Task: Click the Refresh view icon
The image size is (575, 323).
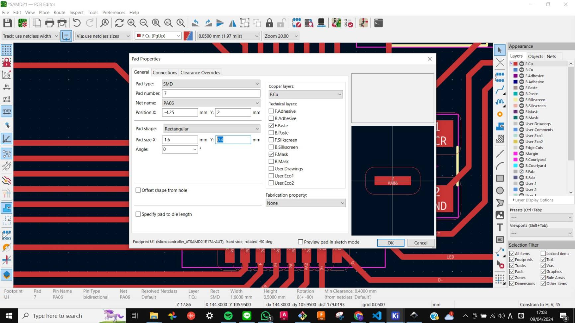Action: [119, 23]
